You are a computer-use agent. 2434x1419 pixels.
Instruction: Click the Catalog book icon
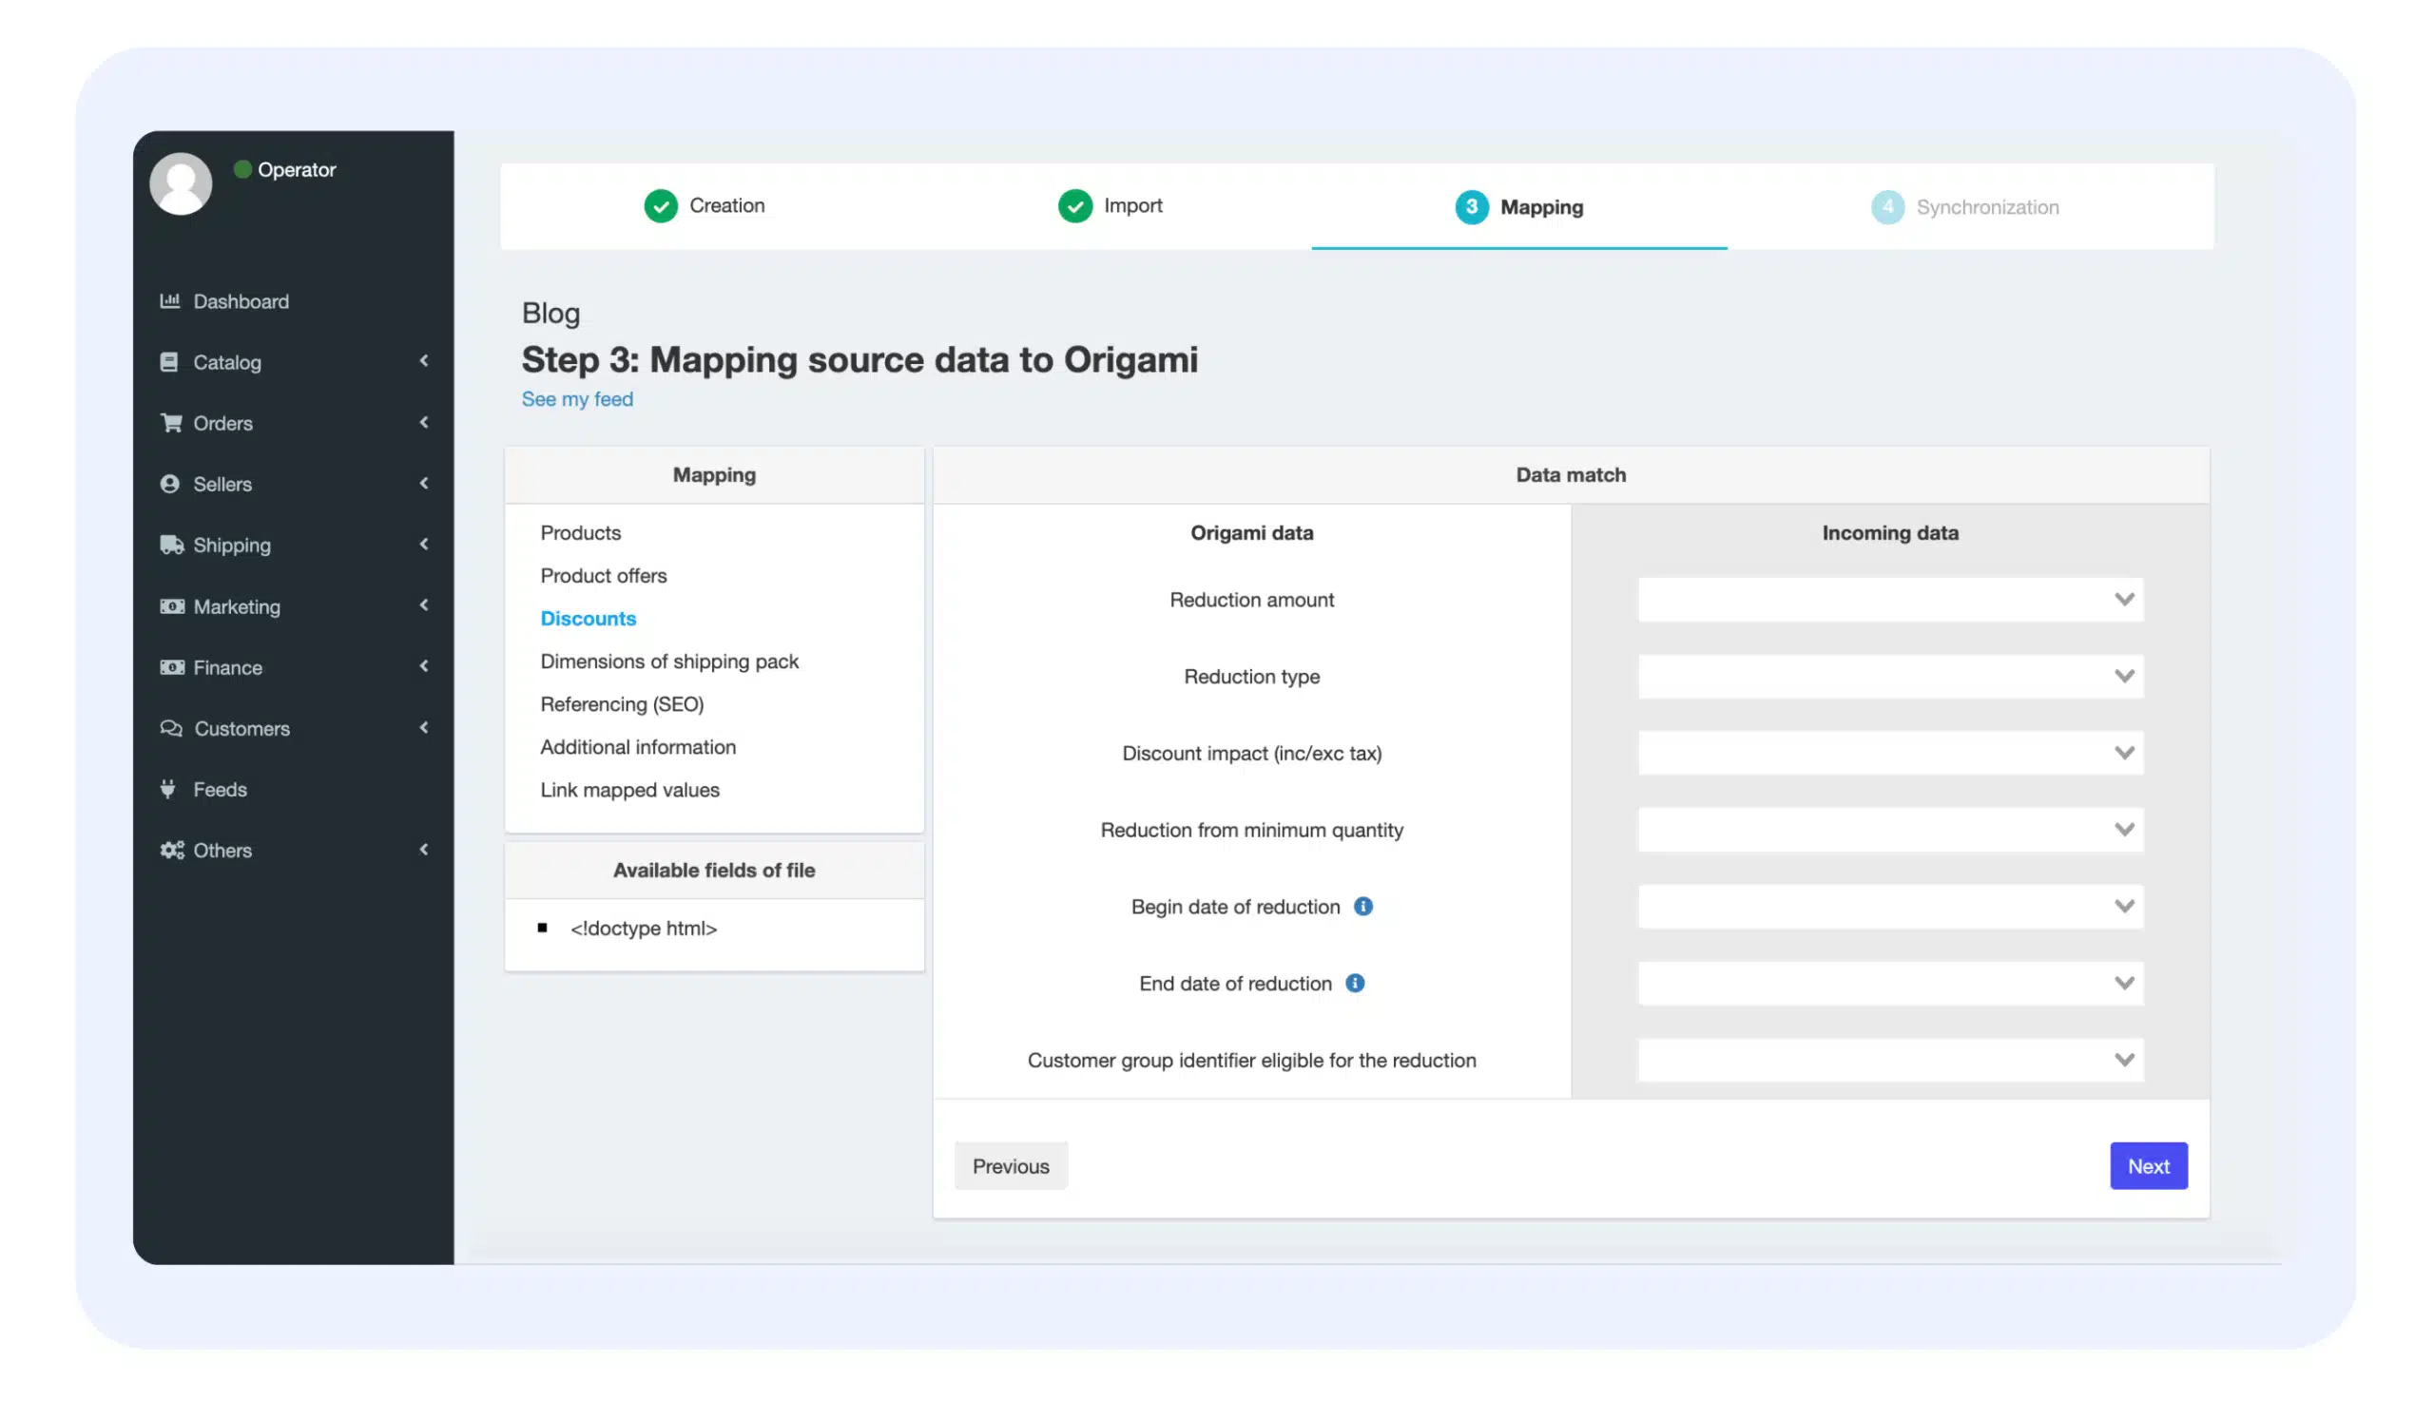pyautogui.click(x=169, y=362)
